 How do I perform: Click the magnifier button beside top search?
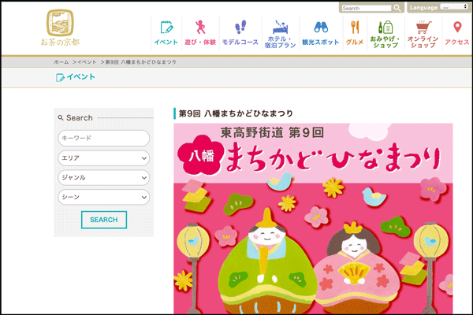point(398,8)
